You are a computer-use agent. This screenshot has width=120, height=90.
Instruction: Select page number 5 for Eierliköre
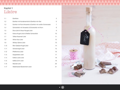[56, 18]
